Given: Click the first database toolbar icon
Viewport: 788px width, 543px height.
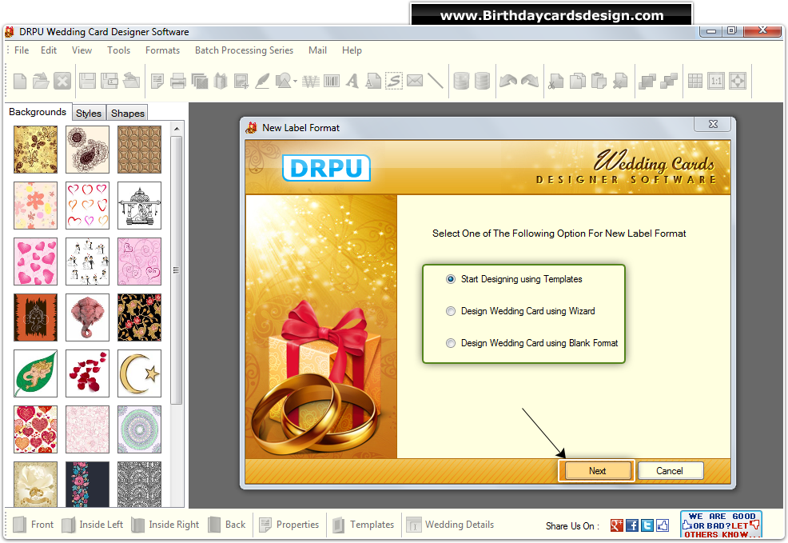Looking at the screenshot, I should click(461, 81).
